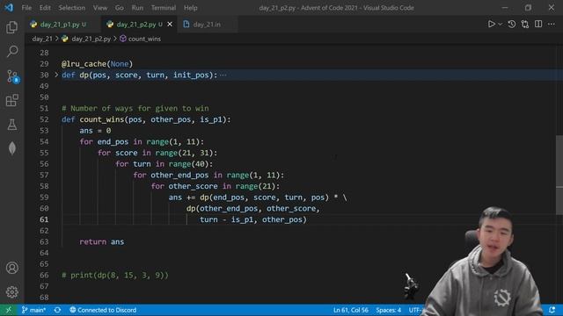Open notifications bell in status bar

pos(552,310)
